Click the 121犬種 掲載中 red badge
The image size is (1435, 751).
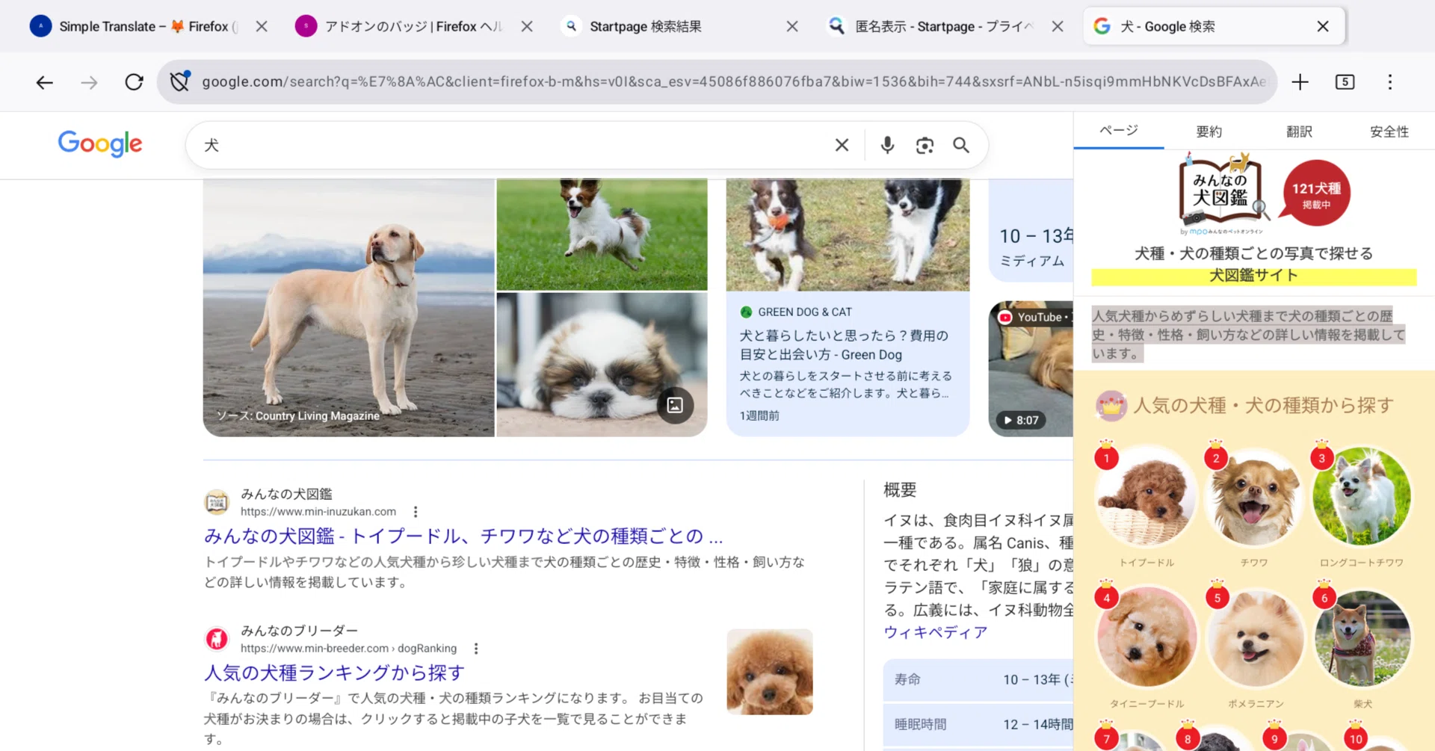1316,194
